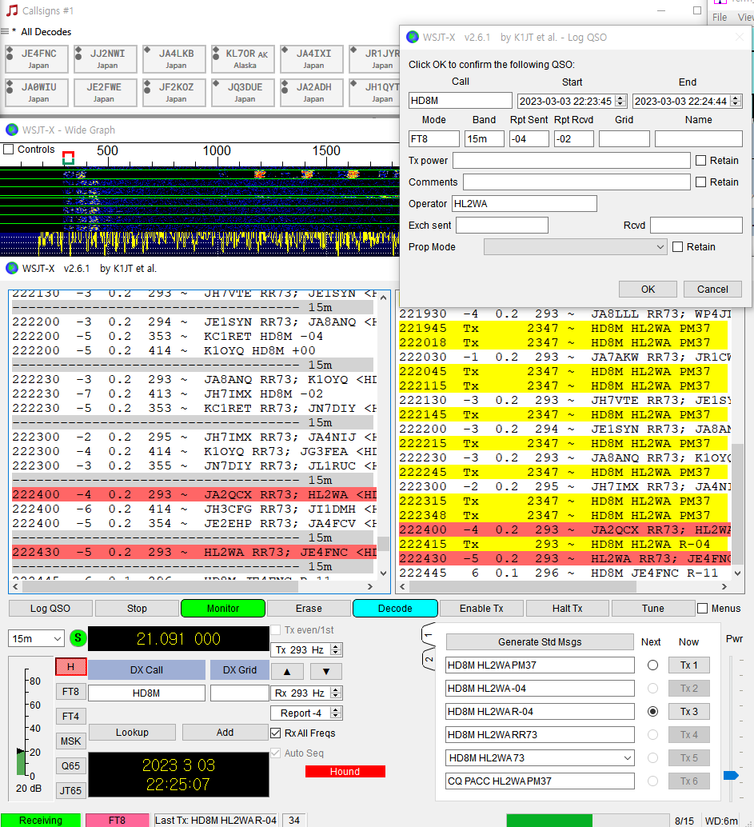Open the Callsigns hamburger menu
This screenshot has width=754, height=827.
coord(6,32)
